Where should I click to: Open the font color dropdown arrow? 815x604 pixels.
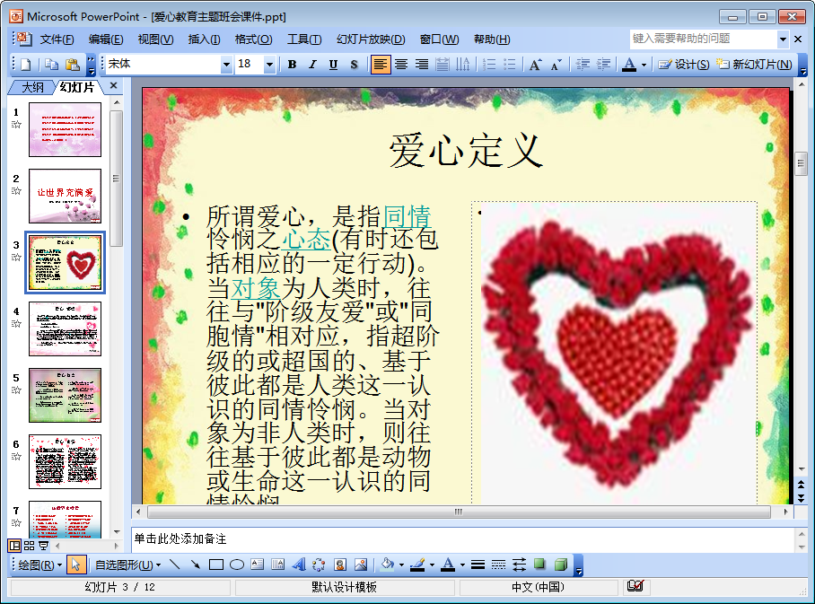[x=644, y=65]
